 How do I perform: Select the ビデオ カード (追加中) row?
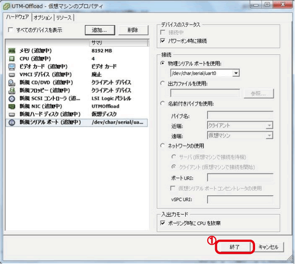click(77, 66)
